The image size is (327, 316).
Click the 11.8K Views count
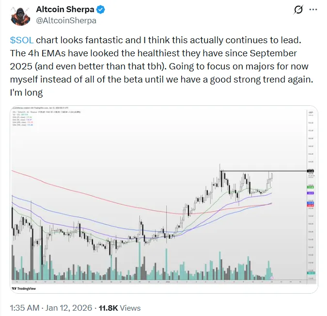tap(120, 308)
